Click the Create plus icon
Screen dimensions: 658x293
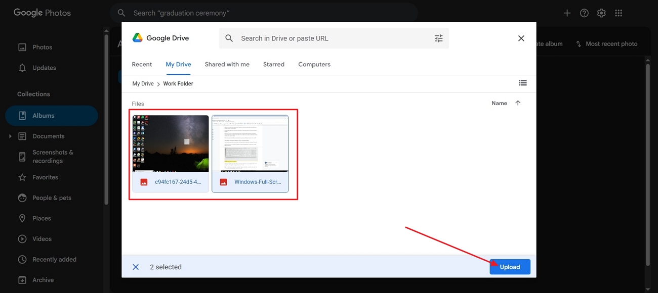click(567, 13)
